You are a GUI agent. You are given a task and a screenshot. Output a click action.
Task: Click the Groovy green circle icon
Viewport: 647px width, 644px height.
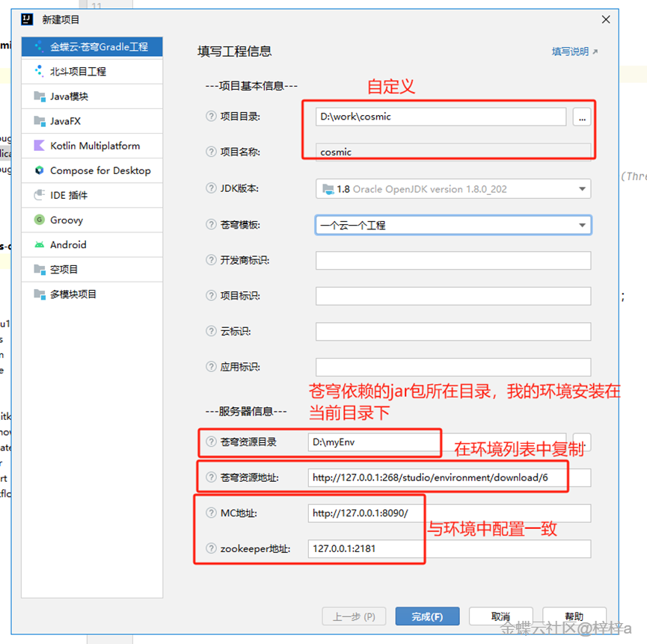pos(39,220)
